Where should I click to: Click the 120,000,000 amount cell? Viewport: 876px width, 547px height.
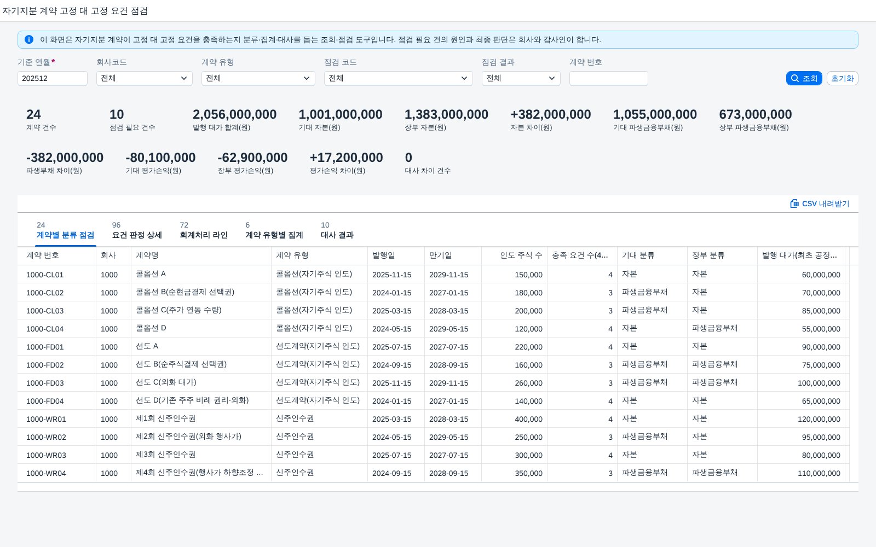802,419
